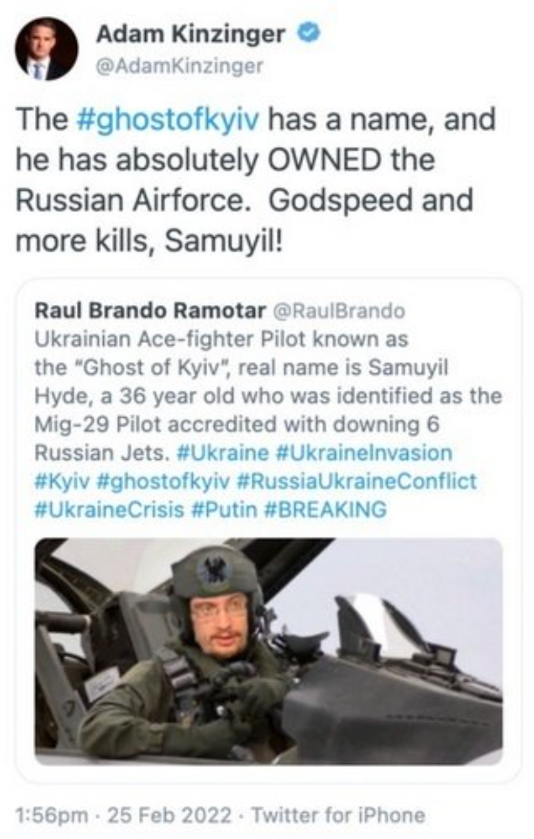Open the fighter pilot cockpit photo
Image resolution: width=534 pixels, height=839 pixels.
point(268,651)
